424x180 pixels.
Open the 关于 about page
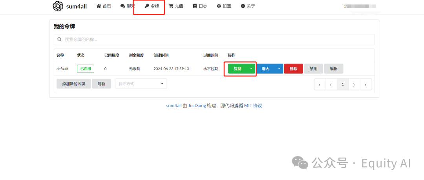point(248,6)
